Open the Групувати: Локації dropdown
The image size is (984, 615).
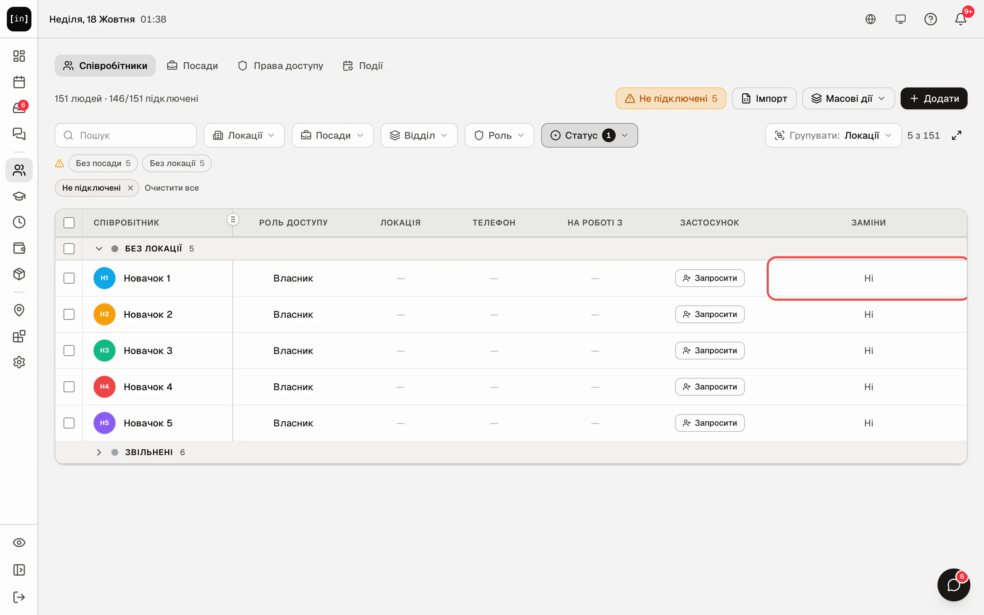tap(833, 135)
